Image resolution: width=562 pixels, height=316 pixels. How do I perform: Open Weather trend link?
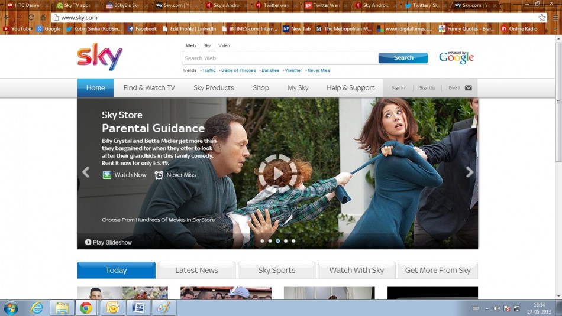point(293,70)
